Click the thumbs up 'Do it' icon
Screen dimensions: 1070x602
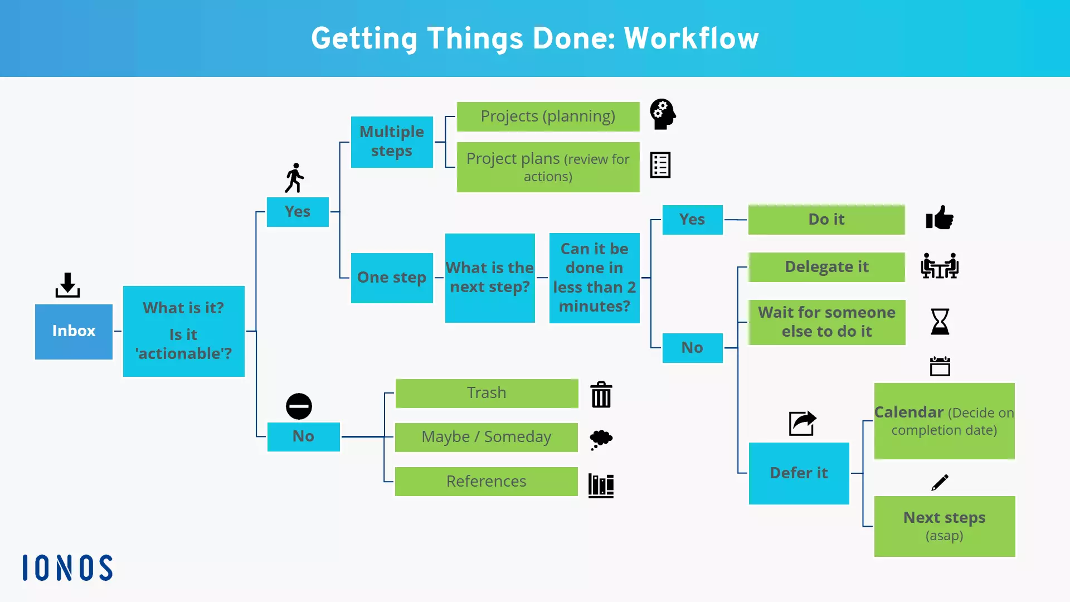tap(939, 219)
